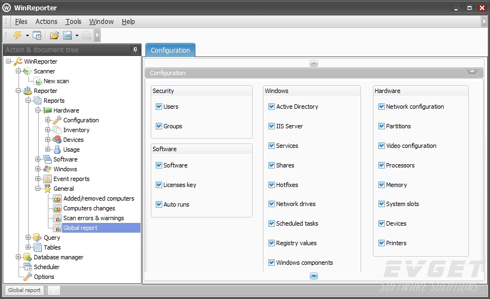This screenshot has height=299, width=490.
Task: Disable Network configuration checkbox
Action: pos(382,107)
